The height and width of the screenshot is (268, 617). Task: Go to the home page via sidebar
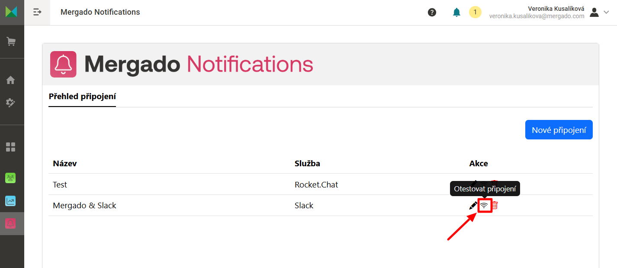pos(11,80)
